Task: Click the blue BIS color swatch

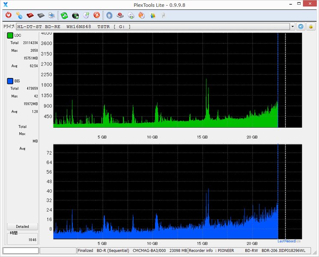Action: (x=10, y=81)
